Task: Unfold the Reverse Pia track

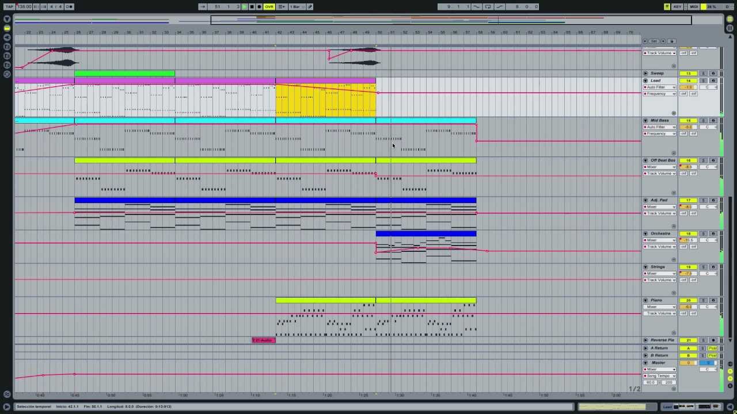Action: pos(645,340)
